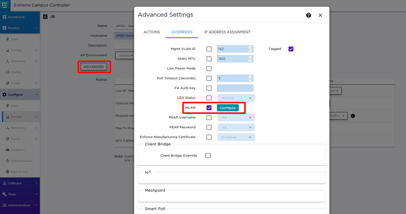Enable Mgmt VLAN ID override checkbox
The width and height of the screenshot is (406, 214).
tap(209, 49)
